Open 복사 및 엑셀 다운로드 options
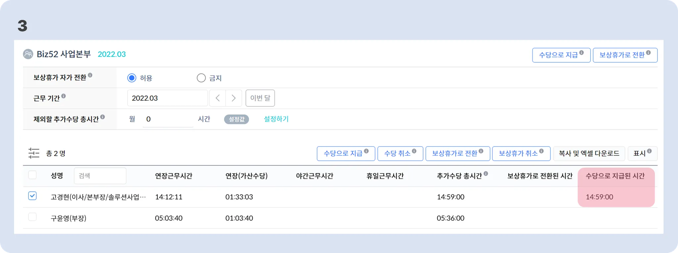 click(x=589, y=153)
